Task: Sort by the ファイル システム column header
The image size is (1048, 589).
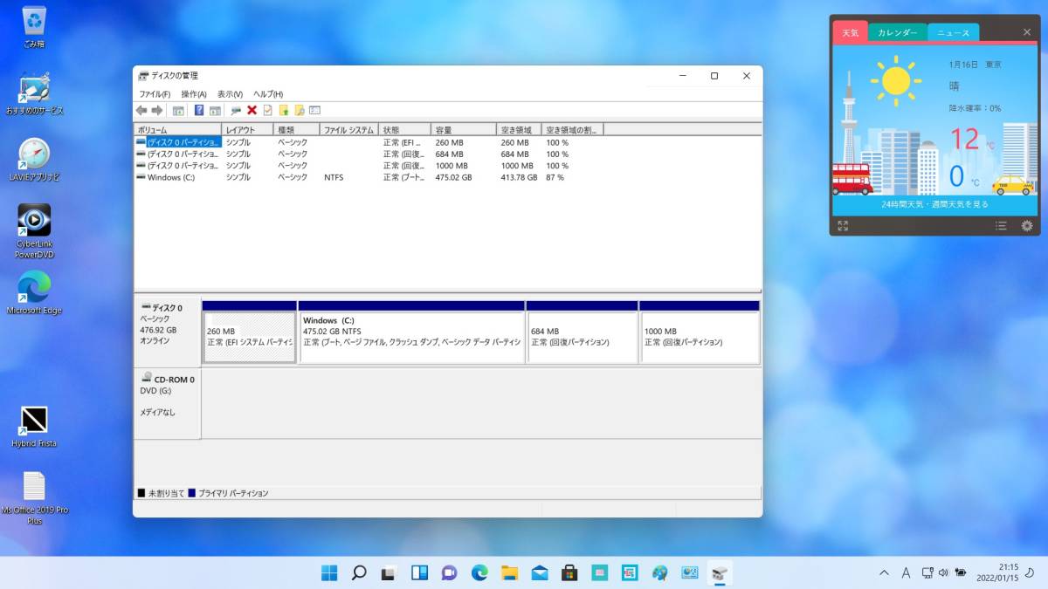Action: pos(348,130)
